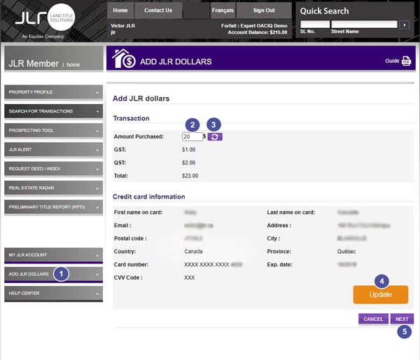Click the Province value Québec
The width and height of the screenshot is (420, 360).
point(346,252)
